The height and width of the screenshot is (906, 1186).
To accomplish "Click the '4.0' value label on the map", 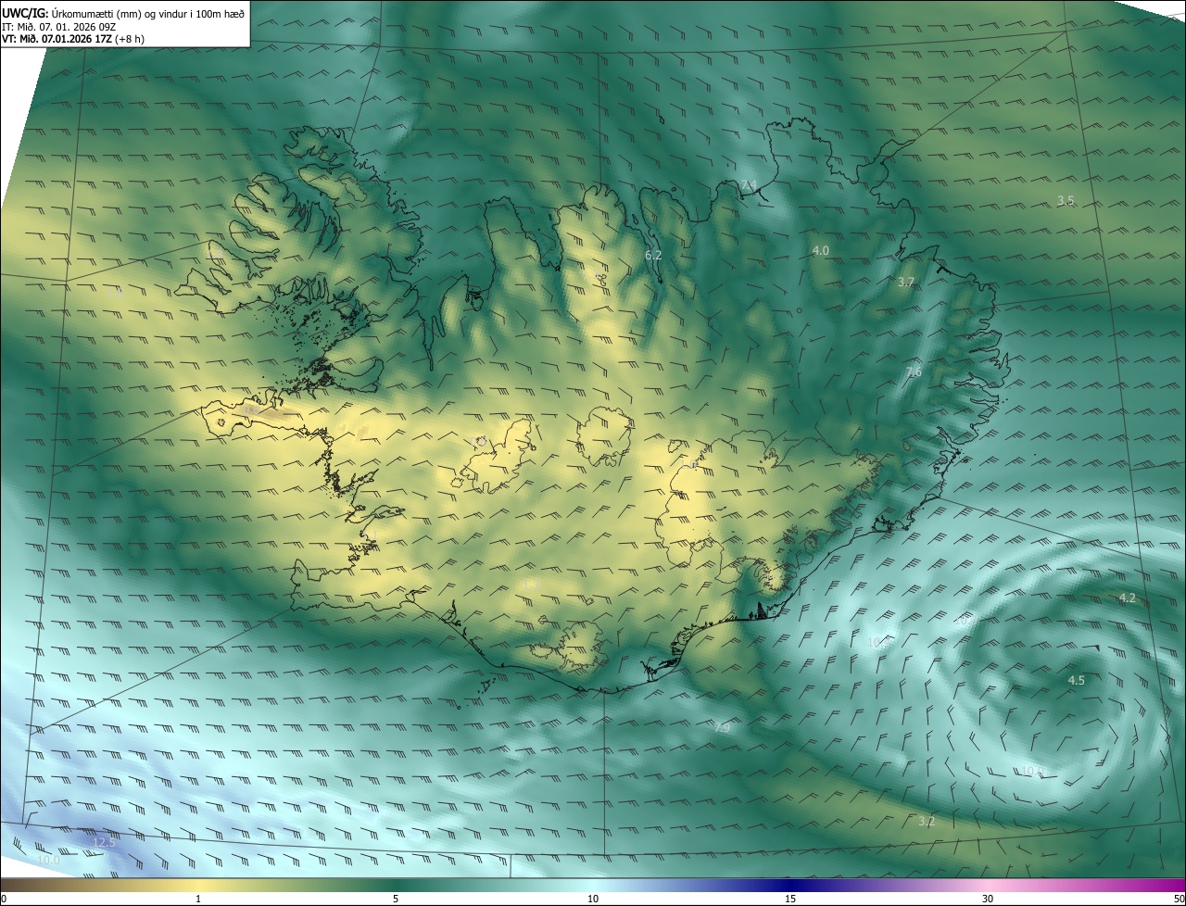I will coord(820,251).
